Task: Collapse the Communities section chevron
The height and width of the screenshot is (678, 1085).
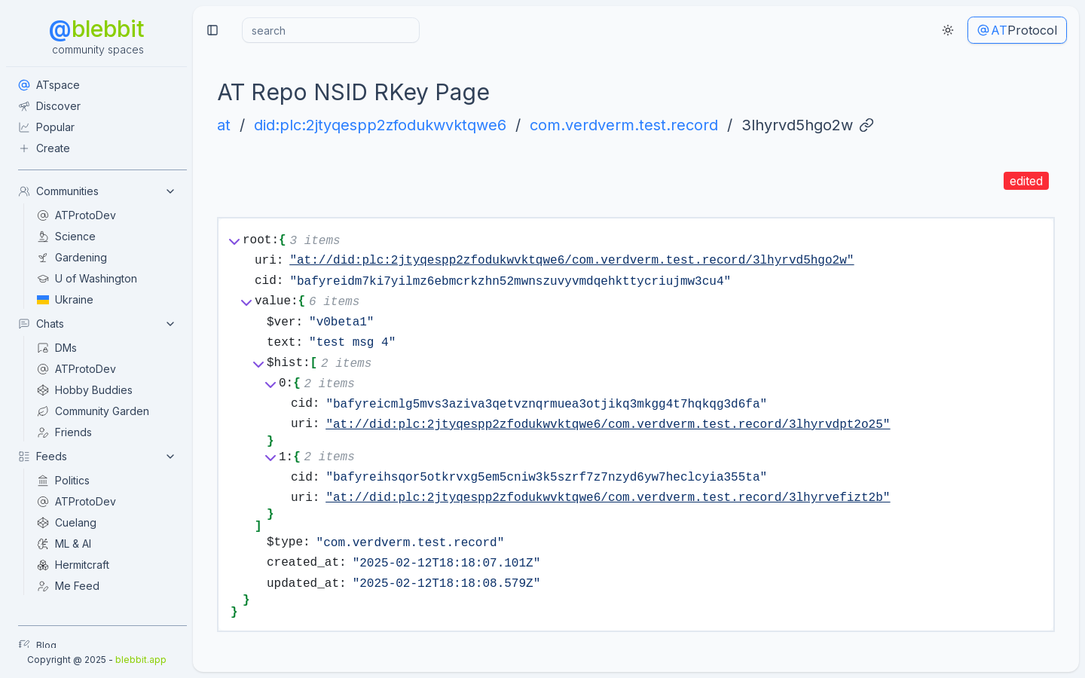Action: click(170, 191)
